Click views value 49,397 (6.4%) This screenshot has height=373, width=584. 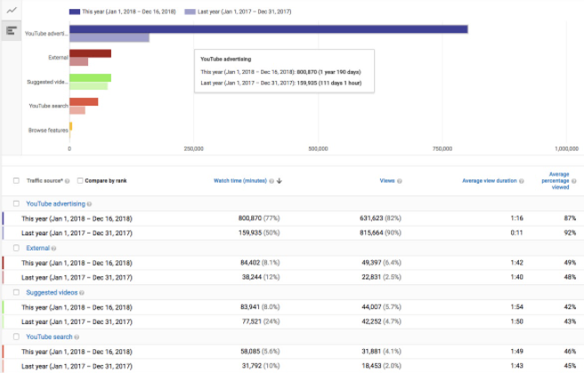point(381,263)
